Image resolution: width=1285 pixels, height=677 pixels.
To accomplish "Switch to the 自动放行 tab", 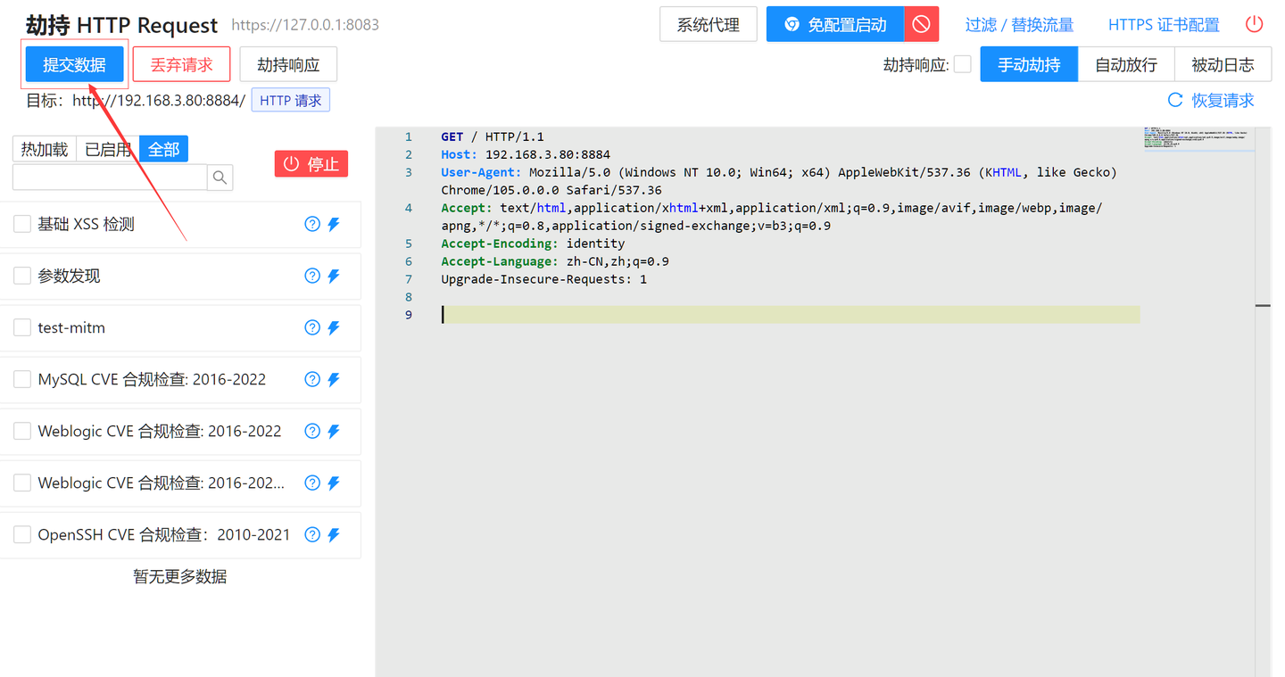I will pos(1125,64).
